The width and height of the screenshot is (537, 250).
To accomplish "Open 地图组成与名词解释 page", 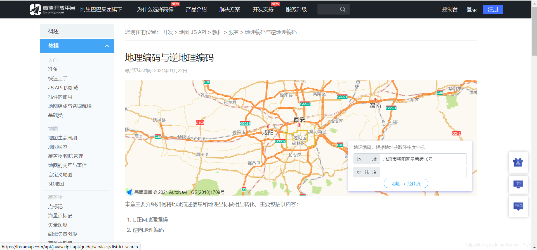I will (70, 106).
